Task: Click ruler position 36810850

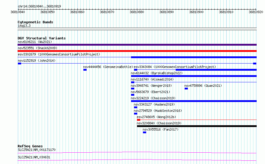Action: tap(47, 12)
